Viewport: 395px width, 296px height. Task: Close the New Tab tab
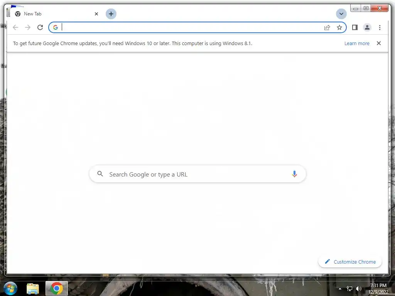(96, 14)
